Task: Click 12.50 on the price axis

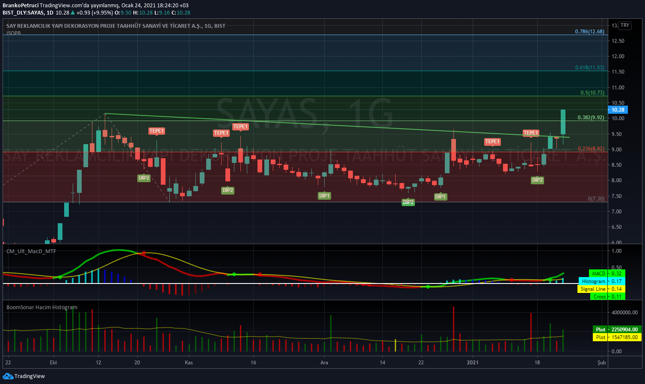Action: (618, 41)
